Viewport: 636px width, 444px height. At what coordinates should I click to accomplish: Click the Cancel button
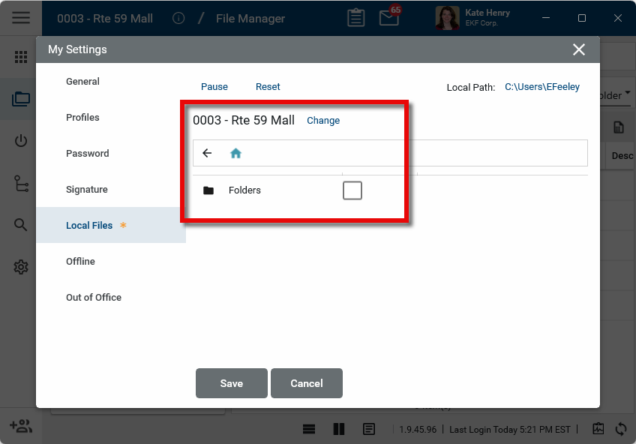307,383
